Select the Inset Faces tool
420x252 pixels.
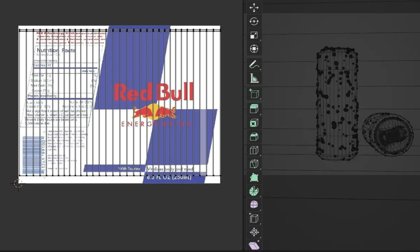coord(254,123)
